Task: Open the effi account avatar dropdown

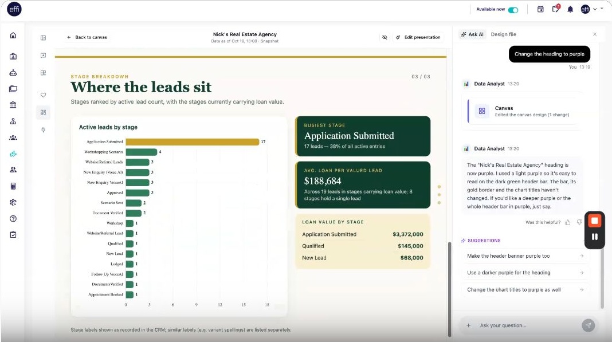Action: pyautogui.click(x=589, y=9)
